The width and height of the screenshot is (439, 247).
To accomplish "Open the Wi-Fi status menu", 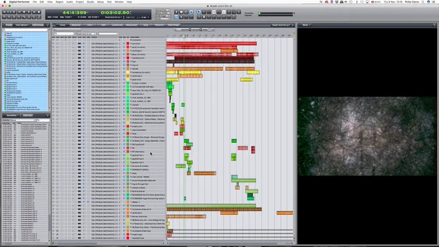I will 362,2.
